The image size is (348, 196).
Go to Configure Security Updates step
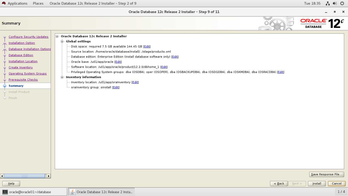click(x=29, y=37)
